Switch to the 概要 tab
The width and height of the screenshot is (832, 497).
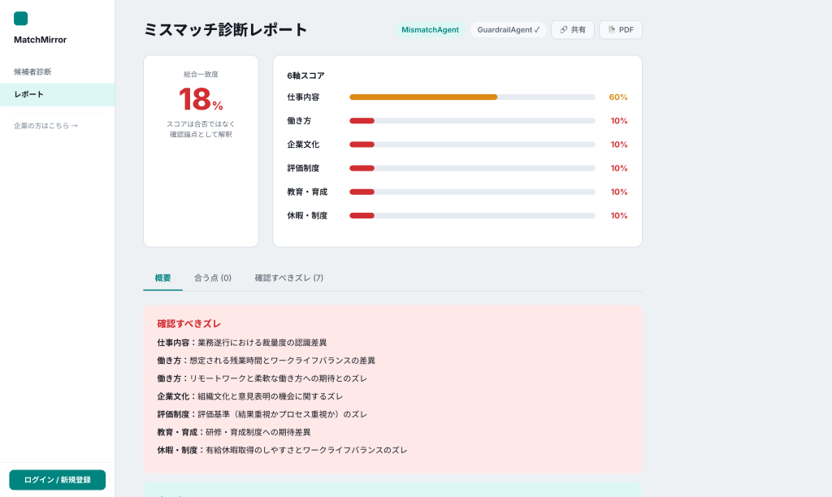162,278
